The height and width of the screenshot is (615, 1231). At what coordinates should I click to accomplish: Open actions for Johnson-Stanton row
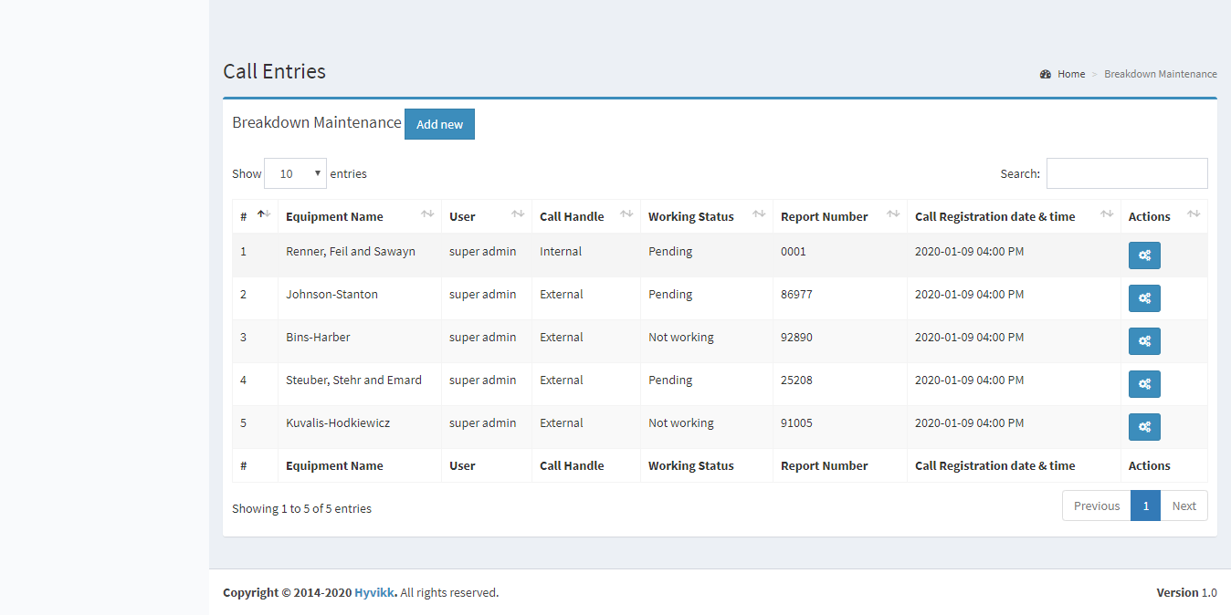[1144, 298]
